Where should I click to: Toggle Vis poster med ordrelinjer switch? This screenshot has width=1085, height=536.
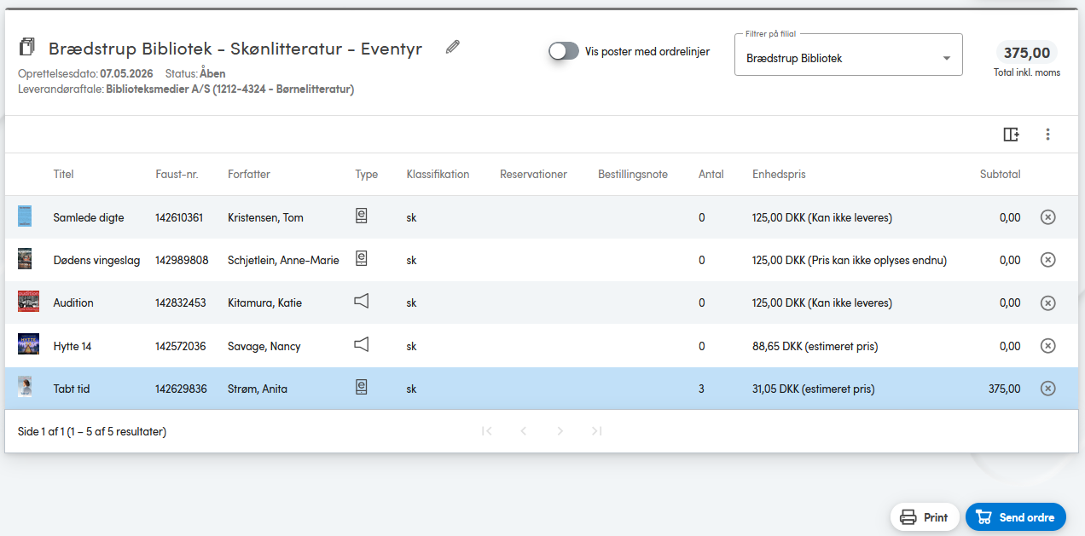point(564,51)
